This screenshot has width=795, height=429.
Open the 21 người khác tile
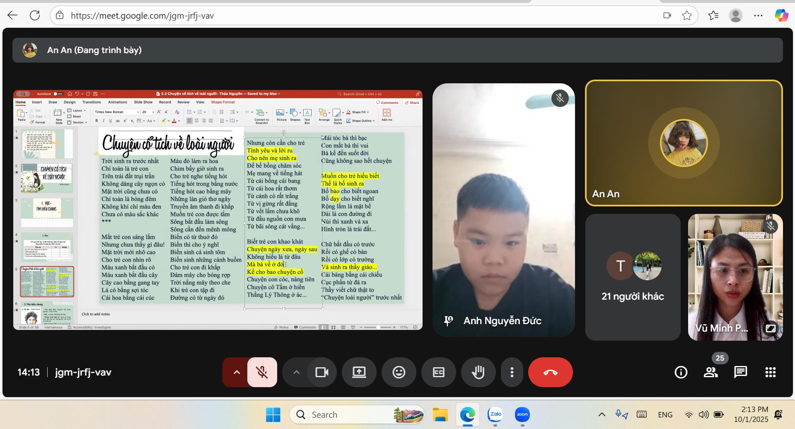tap(633, 277)
